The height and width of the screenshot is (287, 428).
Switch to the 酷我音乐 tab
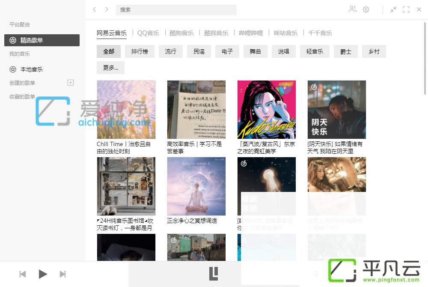[x=216, y=33]
